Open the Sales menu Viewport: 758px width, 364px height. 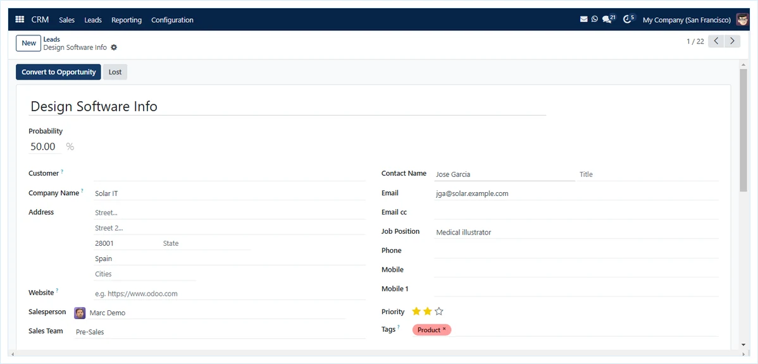pos(66,20)
